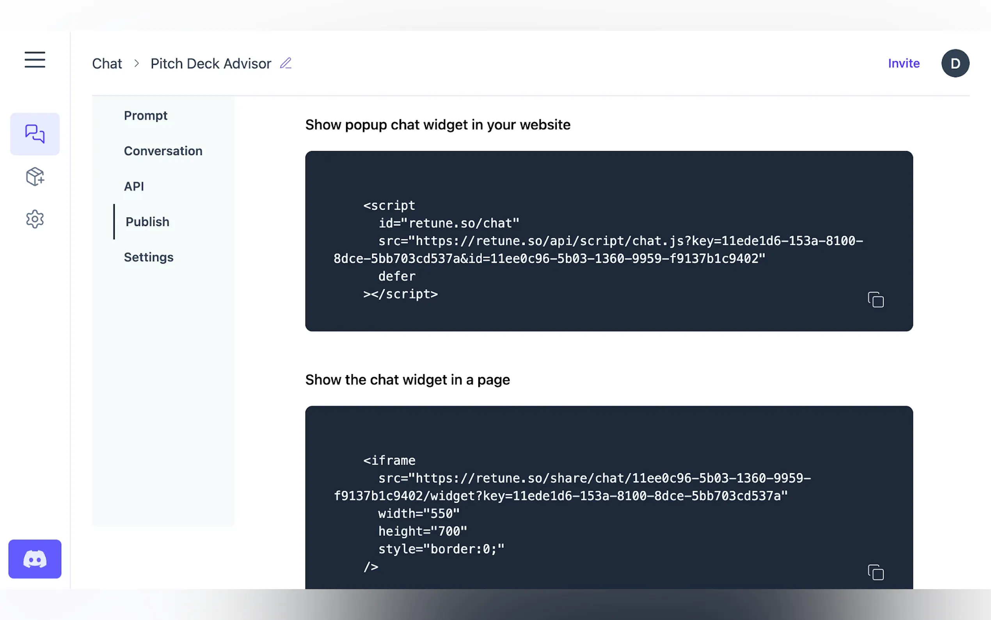This screenshot has height=620, width=991.
Task: Switch to the Prompt tab
Action: point(146,116)
